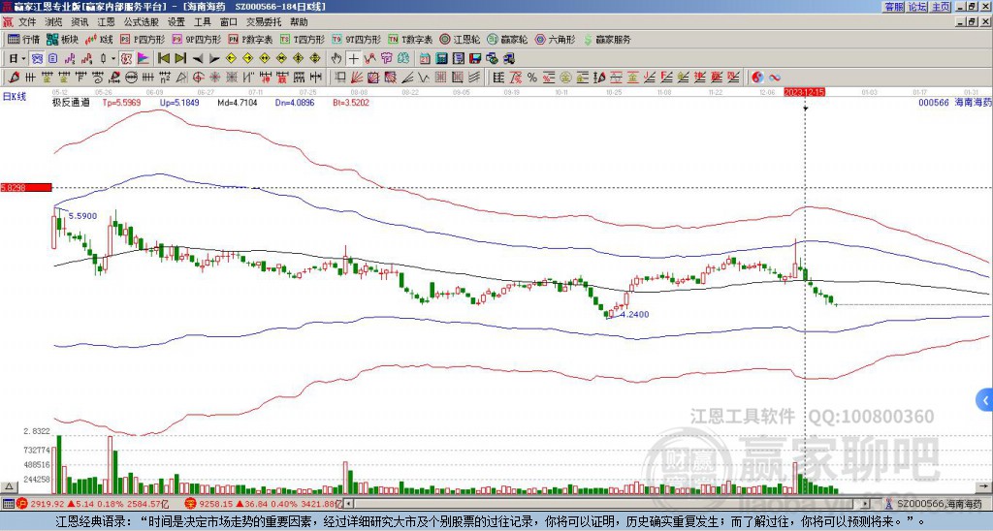Select the red pencil drawing tool

click(x=13, y=78)
